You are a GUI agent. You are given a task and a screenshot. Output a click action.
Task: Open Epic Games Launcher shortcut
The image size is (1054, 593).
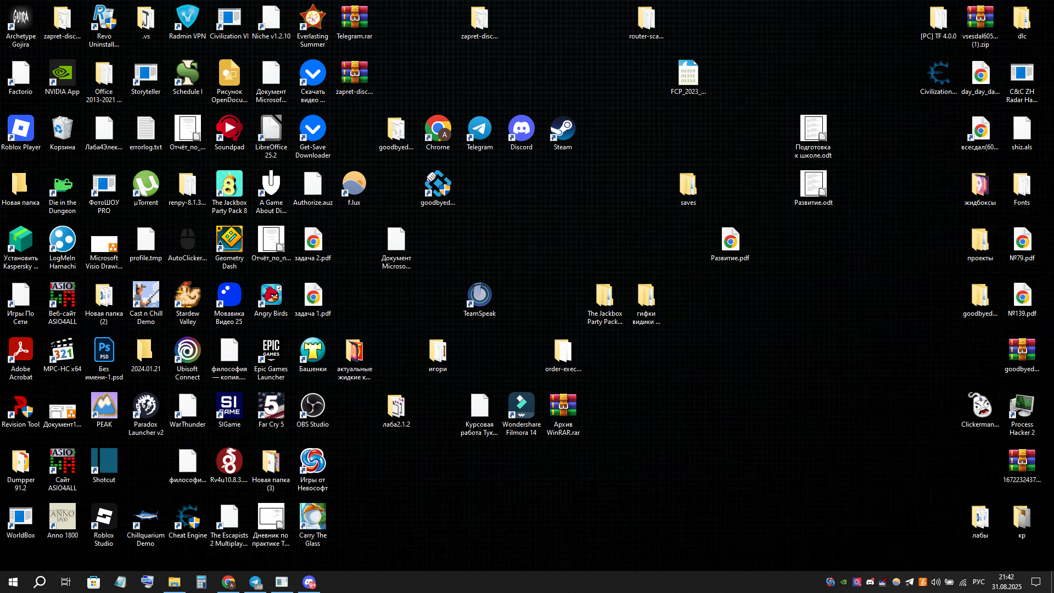tap(271, 359)
